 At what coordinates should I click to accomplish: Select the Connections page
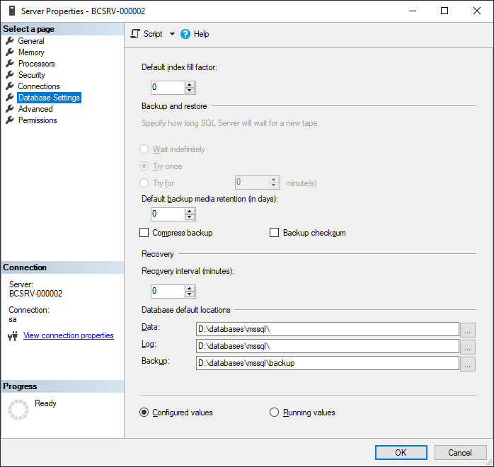[39, 86]
